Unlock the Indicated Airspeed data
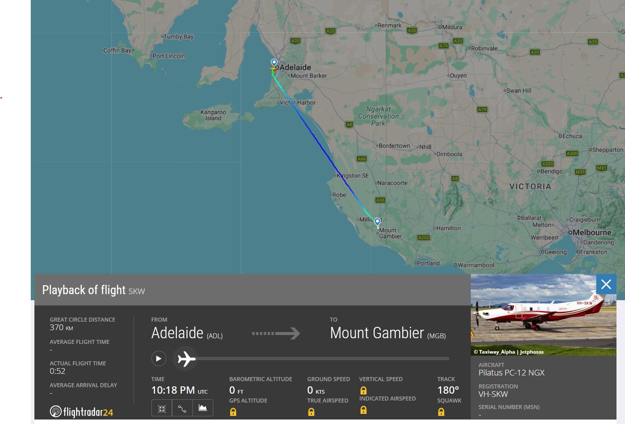The image size is (625, 424). pyautogui.click(x=363, y=410)
